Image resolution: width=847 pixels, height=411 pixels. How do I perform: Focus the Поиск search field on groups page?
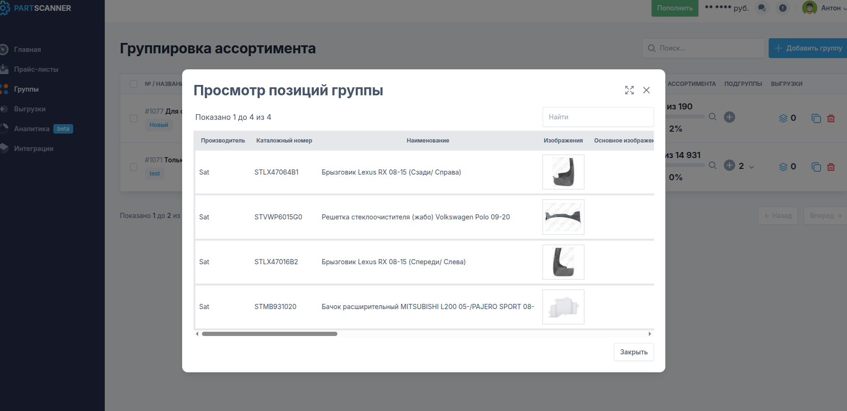coord(703,48)
